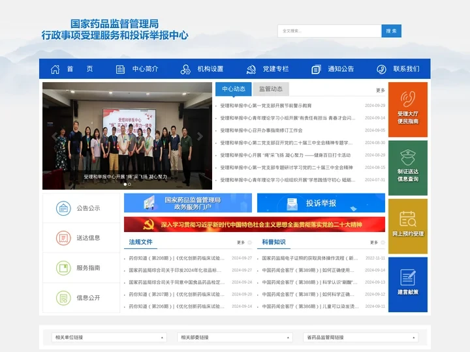This screenshot has width=470, height=352.
Task: Click 更多 arrow icon beside 科普知识
Action: click(383, 242)
